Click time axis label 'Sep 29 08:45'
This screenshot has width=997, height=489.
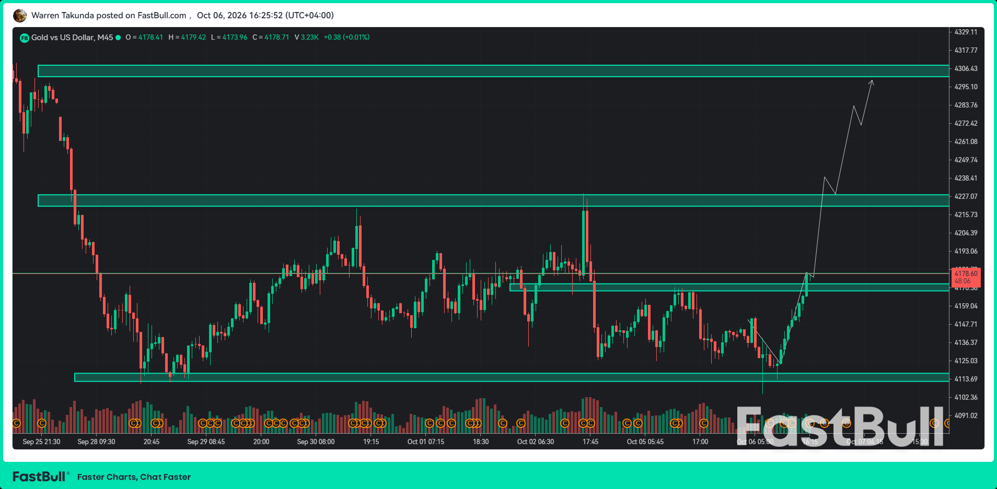[x=206, y=442]
